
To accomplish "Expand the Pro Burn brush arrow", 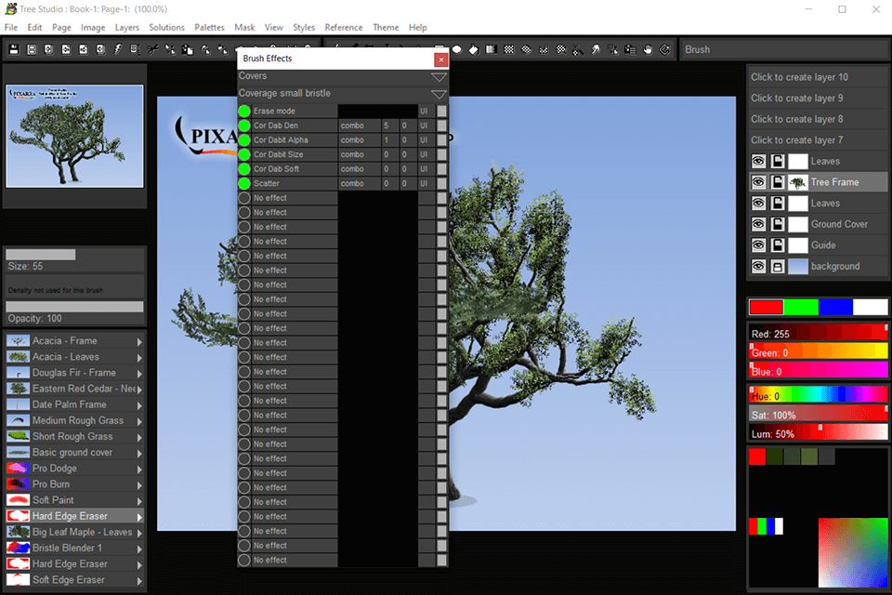I will 139,485.
